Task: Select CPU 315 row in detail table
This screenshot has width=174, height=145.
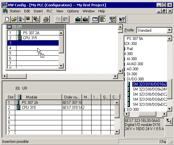Action: pyautogui.click(x=61, y=108)
